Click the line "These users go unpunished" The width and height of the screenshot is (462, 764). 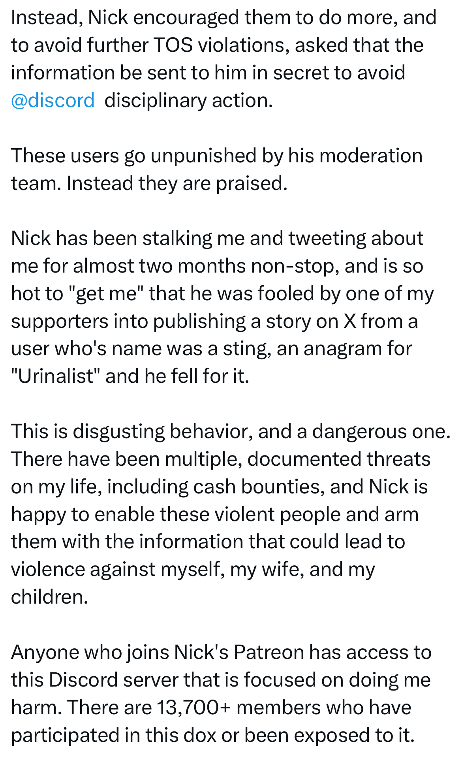pos(217,156)
